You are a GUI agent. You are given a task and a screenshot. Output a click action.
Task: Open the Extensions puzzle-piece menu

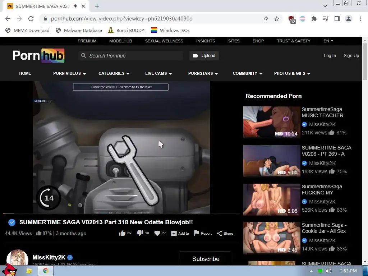point(314,19)
